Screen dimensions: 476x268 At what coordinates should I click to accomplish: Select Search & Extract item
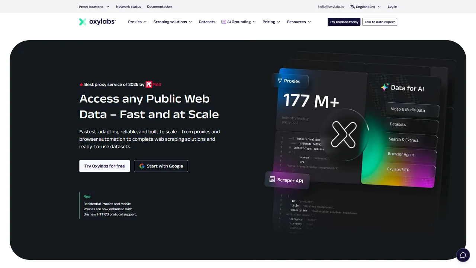(411, 140)
